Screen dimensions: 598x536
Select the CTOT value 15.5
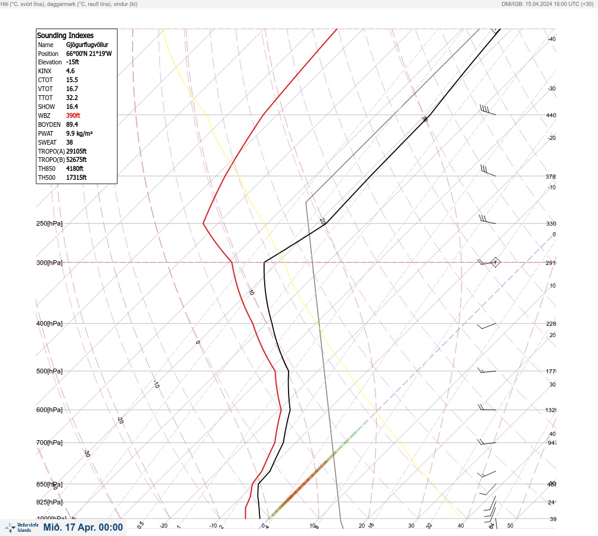72,80
